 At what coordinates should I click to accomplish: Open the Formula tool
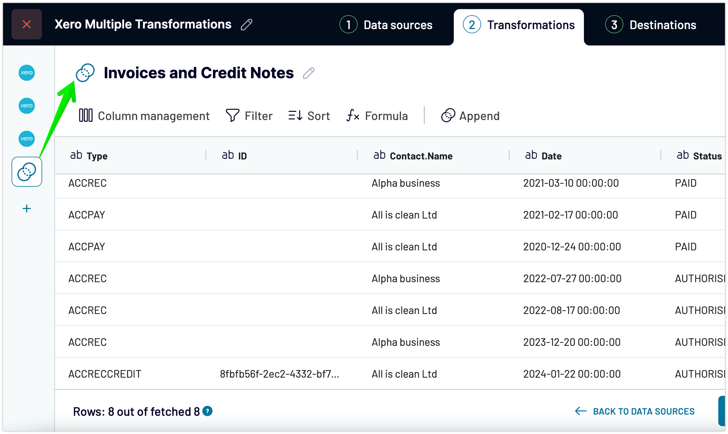coord(377,116)
